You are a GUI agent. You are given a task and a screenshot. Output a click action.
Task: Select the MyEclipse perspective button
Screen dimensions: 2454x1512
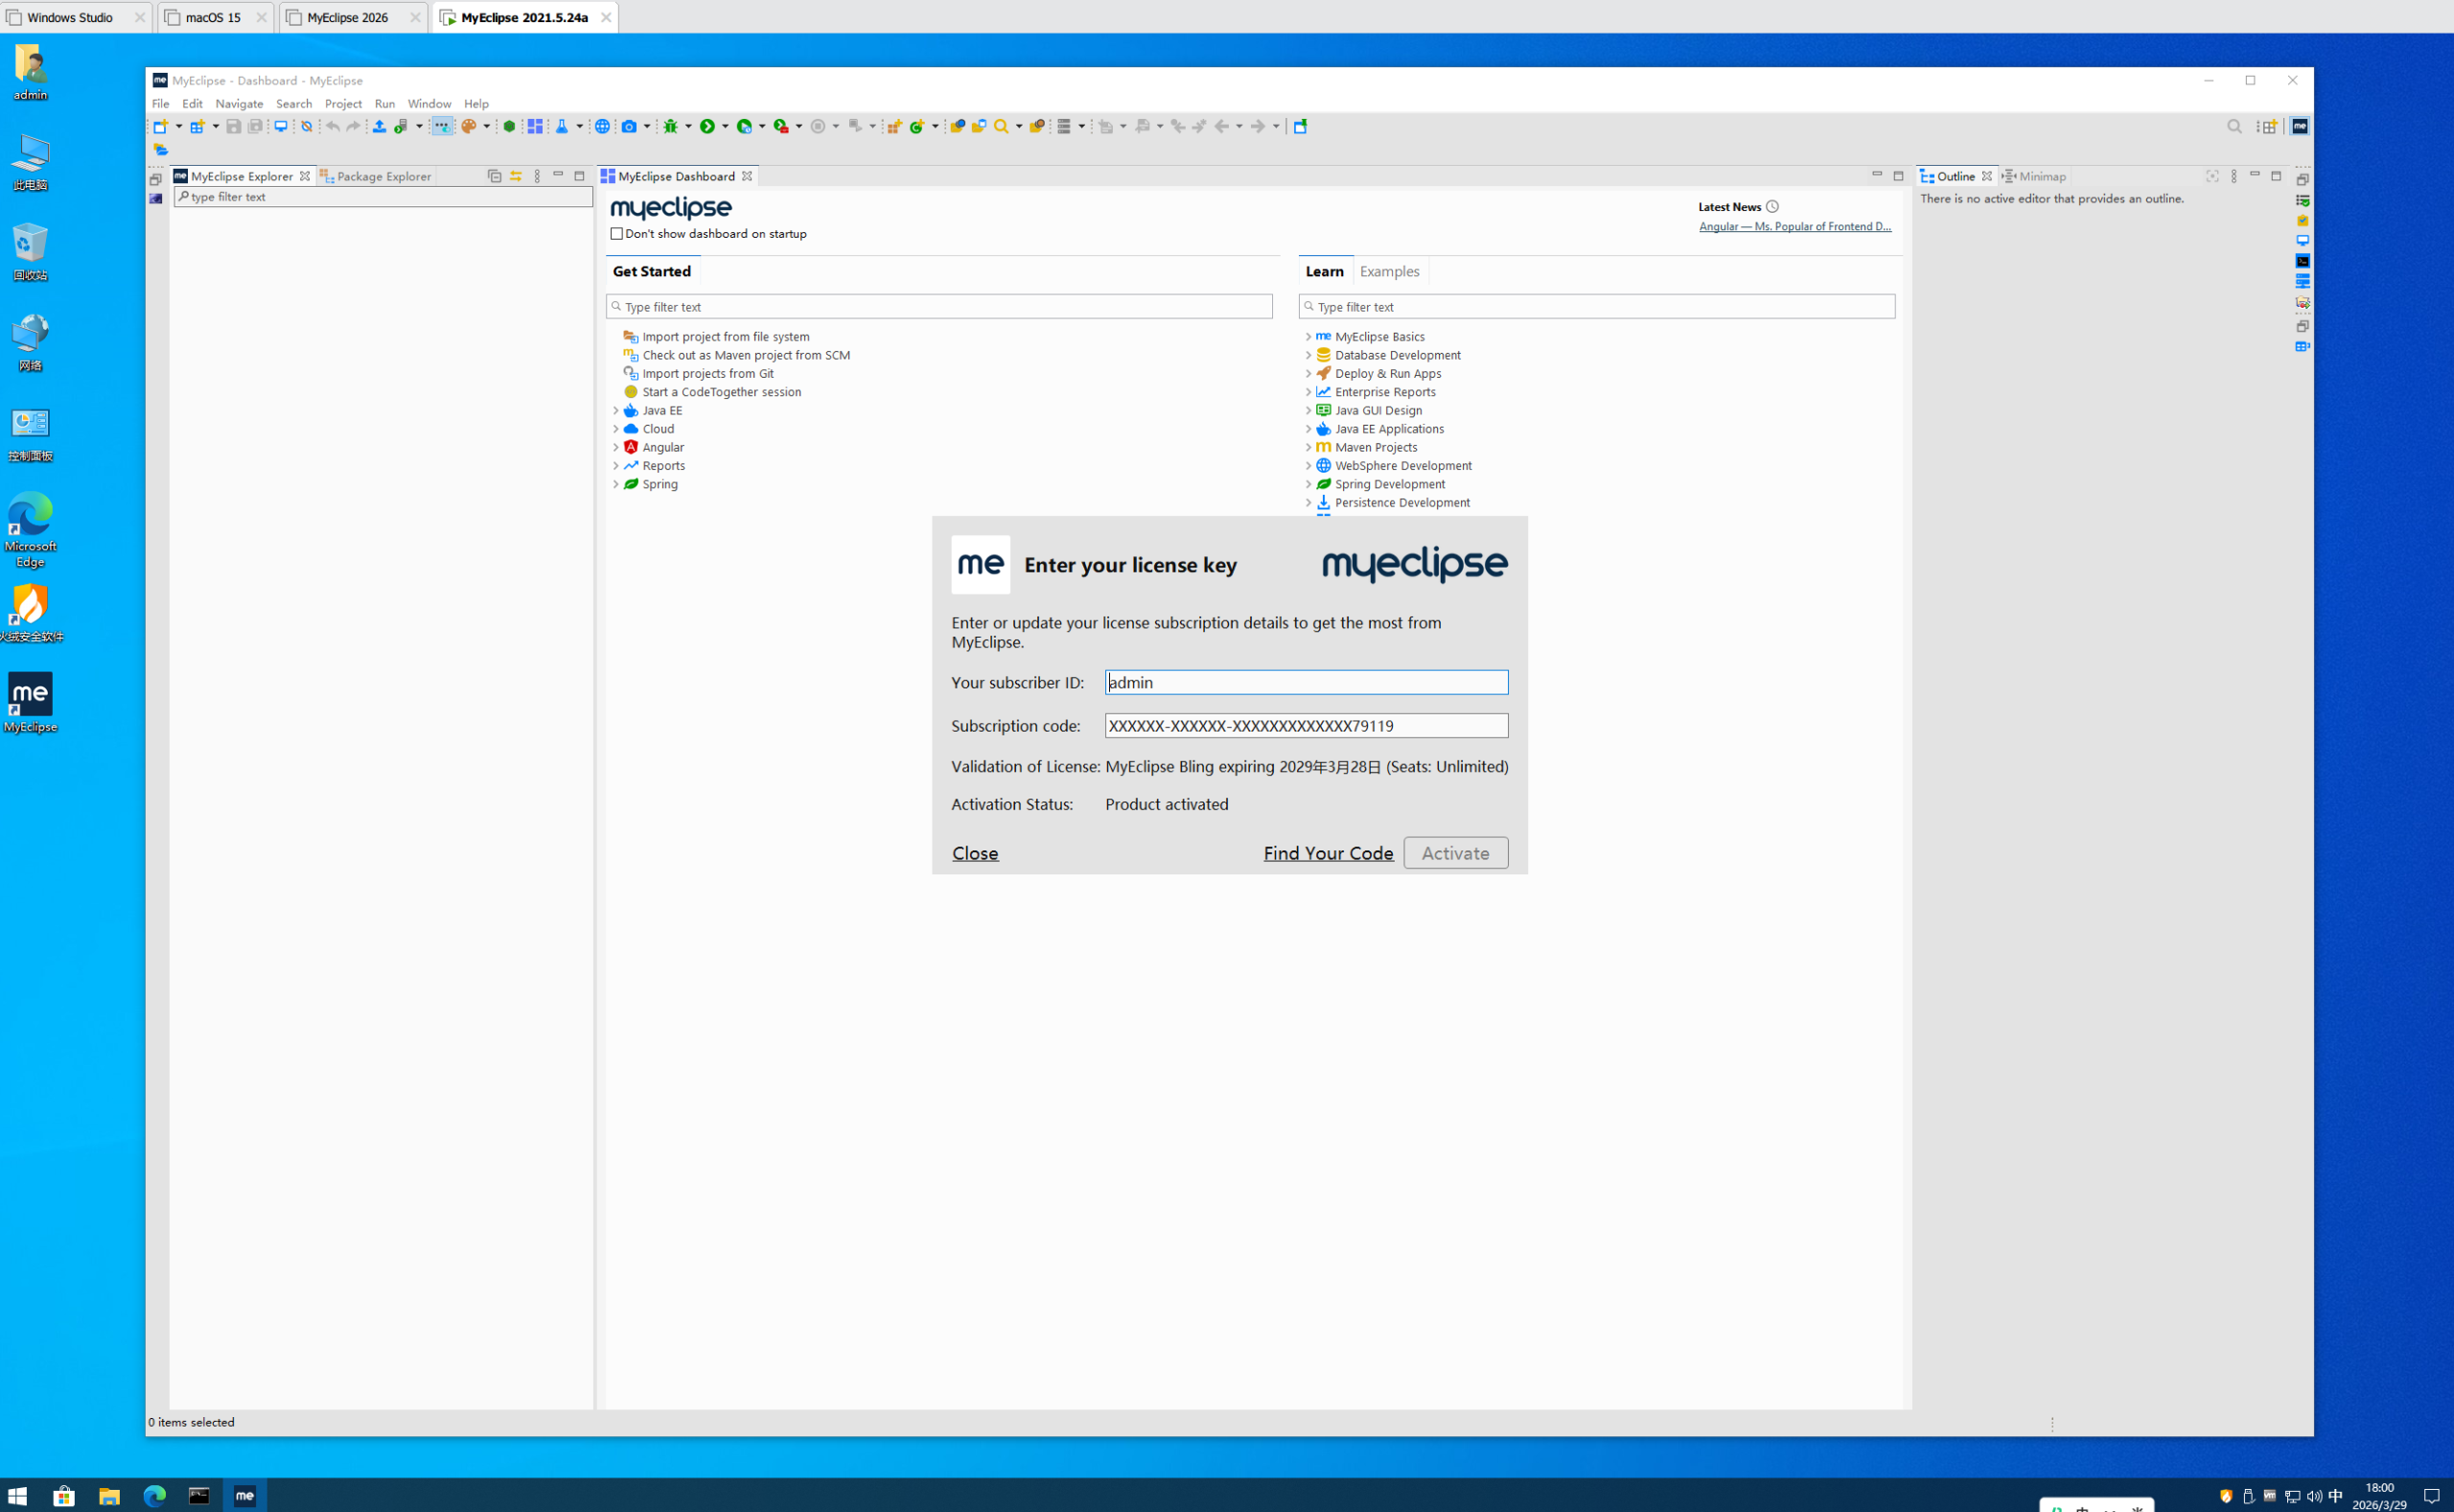2299,126
